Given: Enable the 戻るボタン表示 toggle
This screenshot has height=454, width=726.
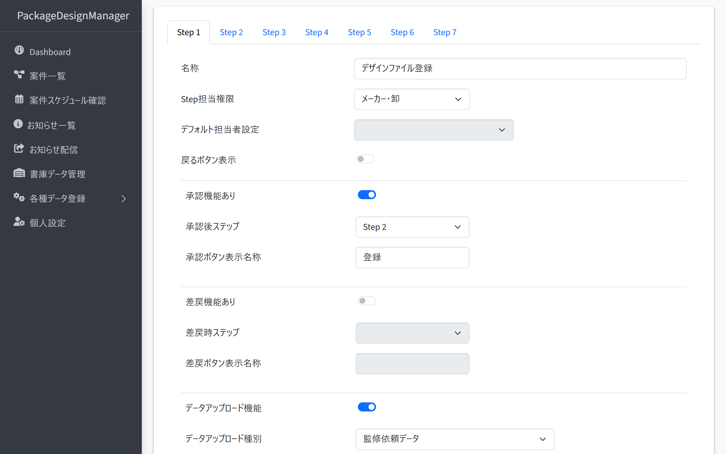Looking at the screenshot, I should pos(365,159).
